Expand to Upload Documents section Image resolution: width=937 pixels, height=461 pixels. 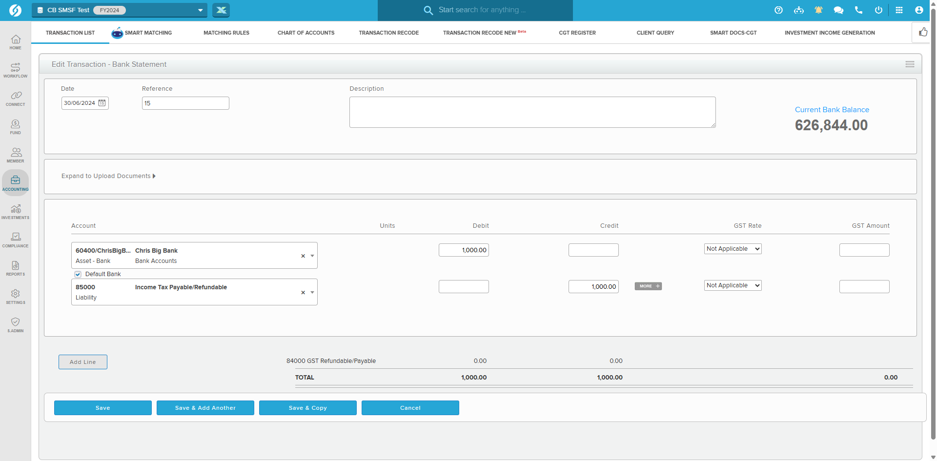tap(108, 176)
